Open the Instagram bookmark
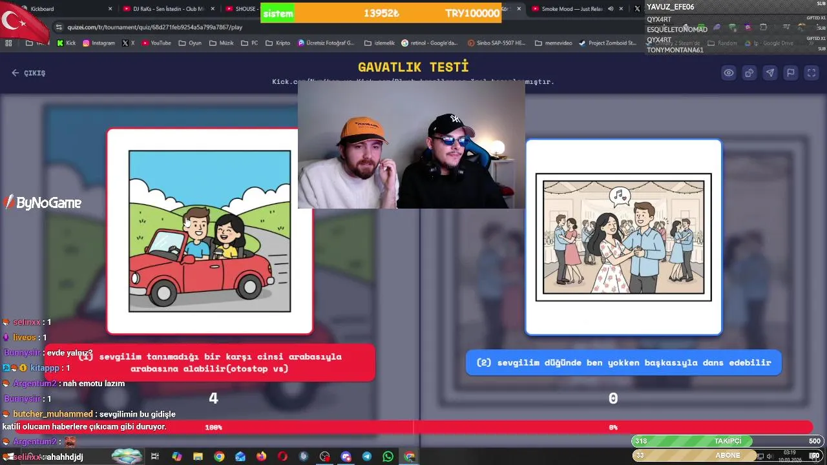This screenshot has height=465, width=827. (x=99, y=43)
